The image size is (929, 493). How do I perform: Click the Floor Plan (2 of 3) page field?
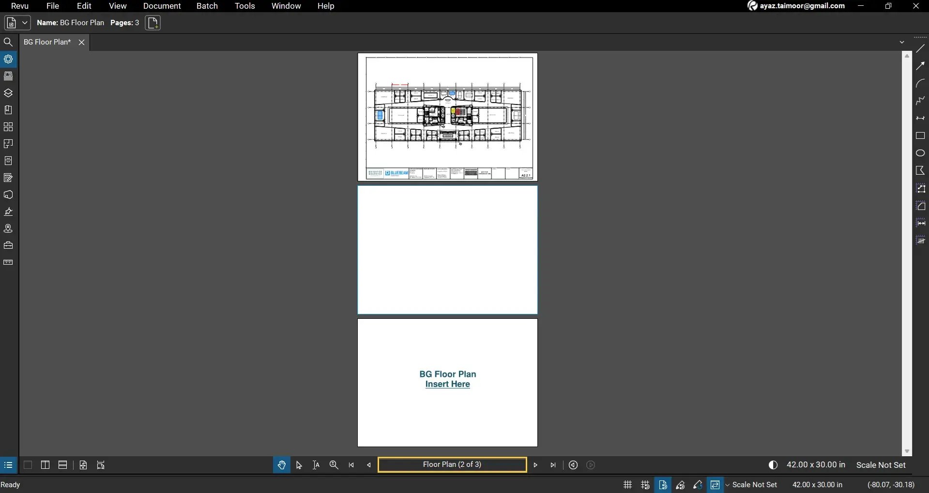pyautogui.click(x=452, y=464)
